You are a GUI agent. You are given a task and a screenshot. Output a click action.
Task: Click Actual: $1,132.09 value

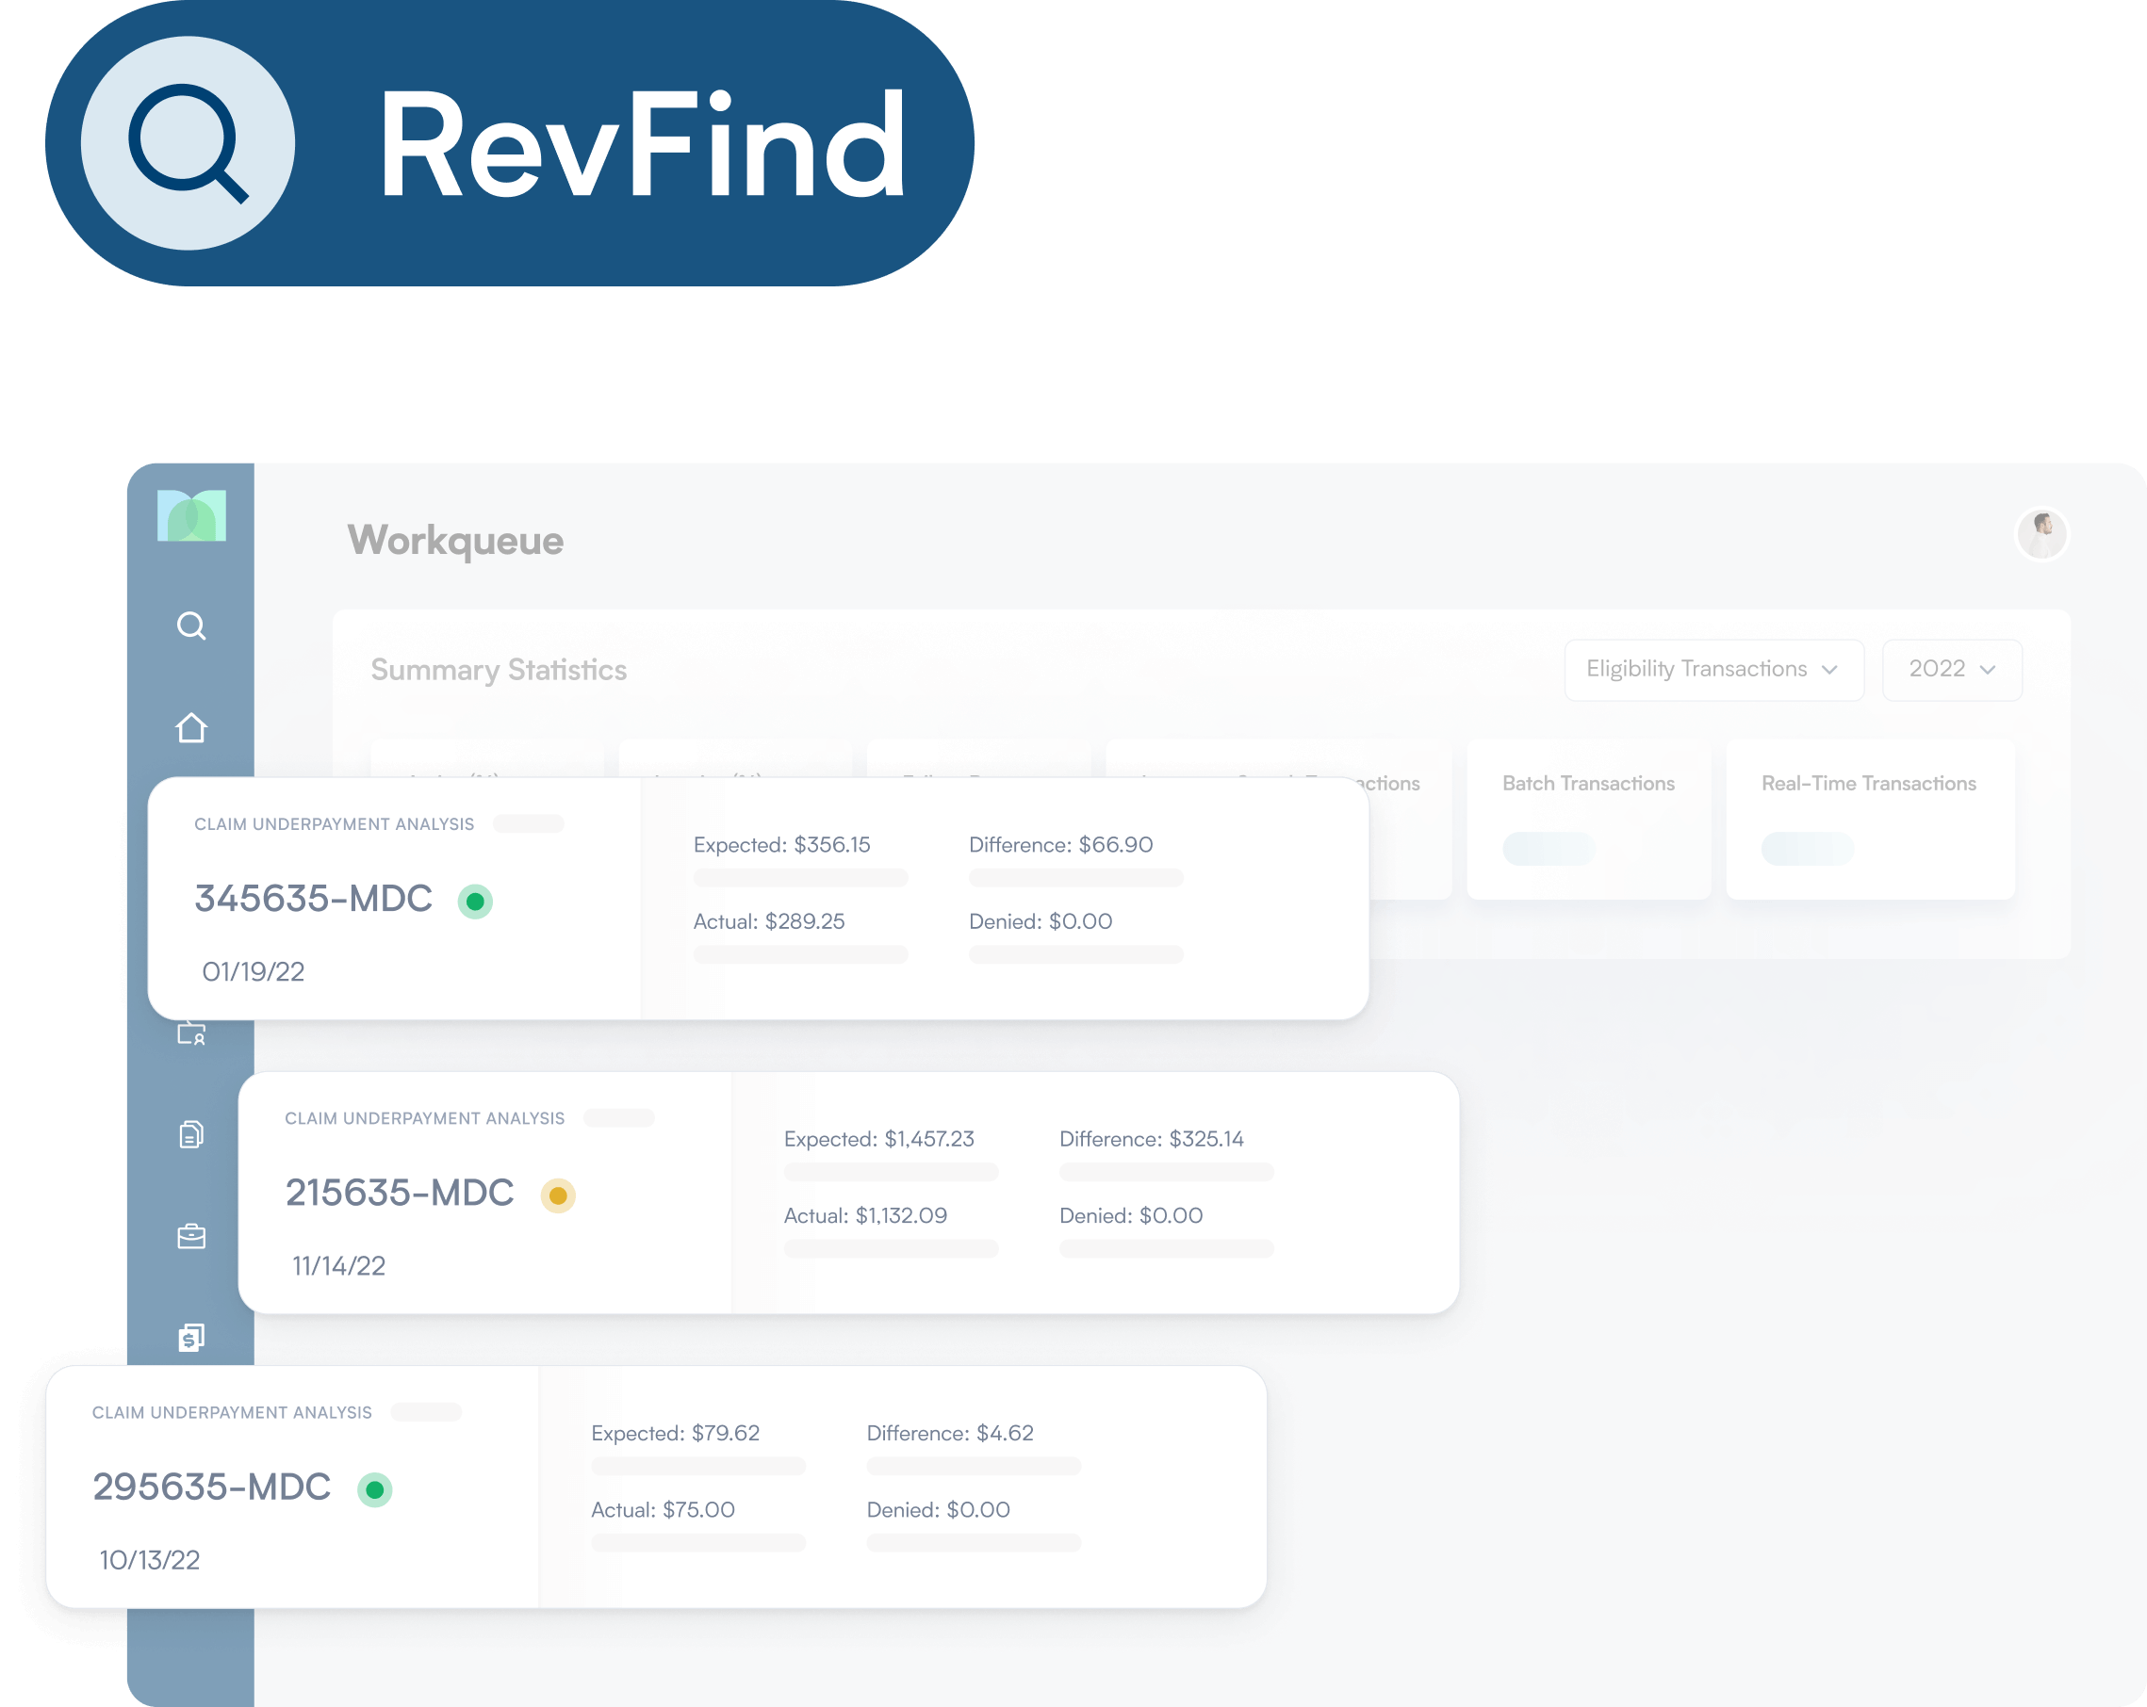865,1215
